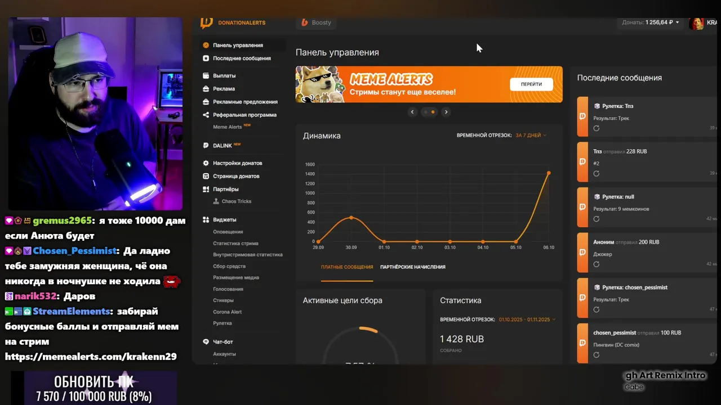The height and width of the screenshot is (405, 721).
Task: Open Реферальная программа menu item
Action: (x=244, y=115)
